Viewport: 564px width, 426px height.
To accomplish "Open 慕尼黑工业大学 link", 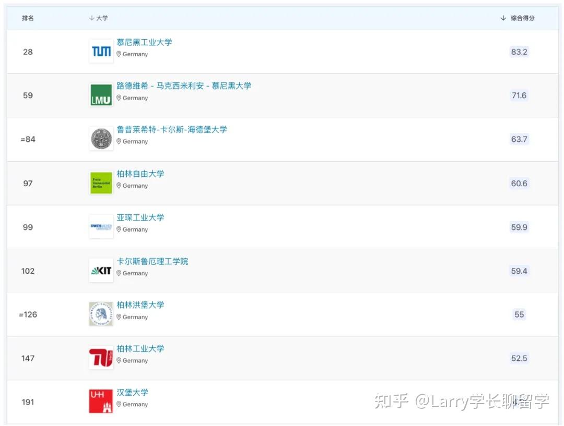I will tap(144, 42).
